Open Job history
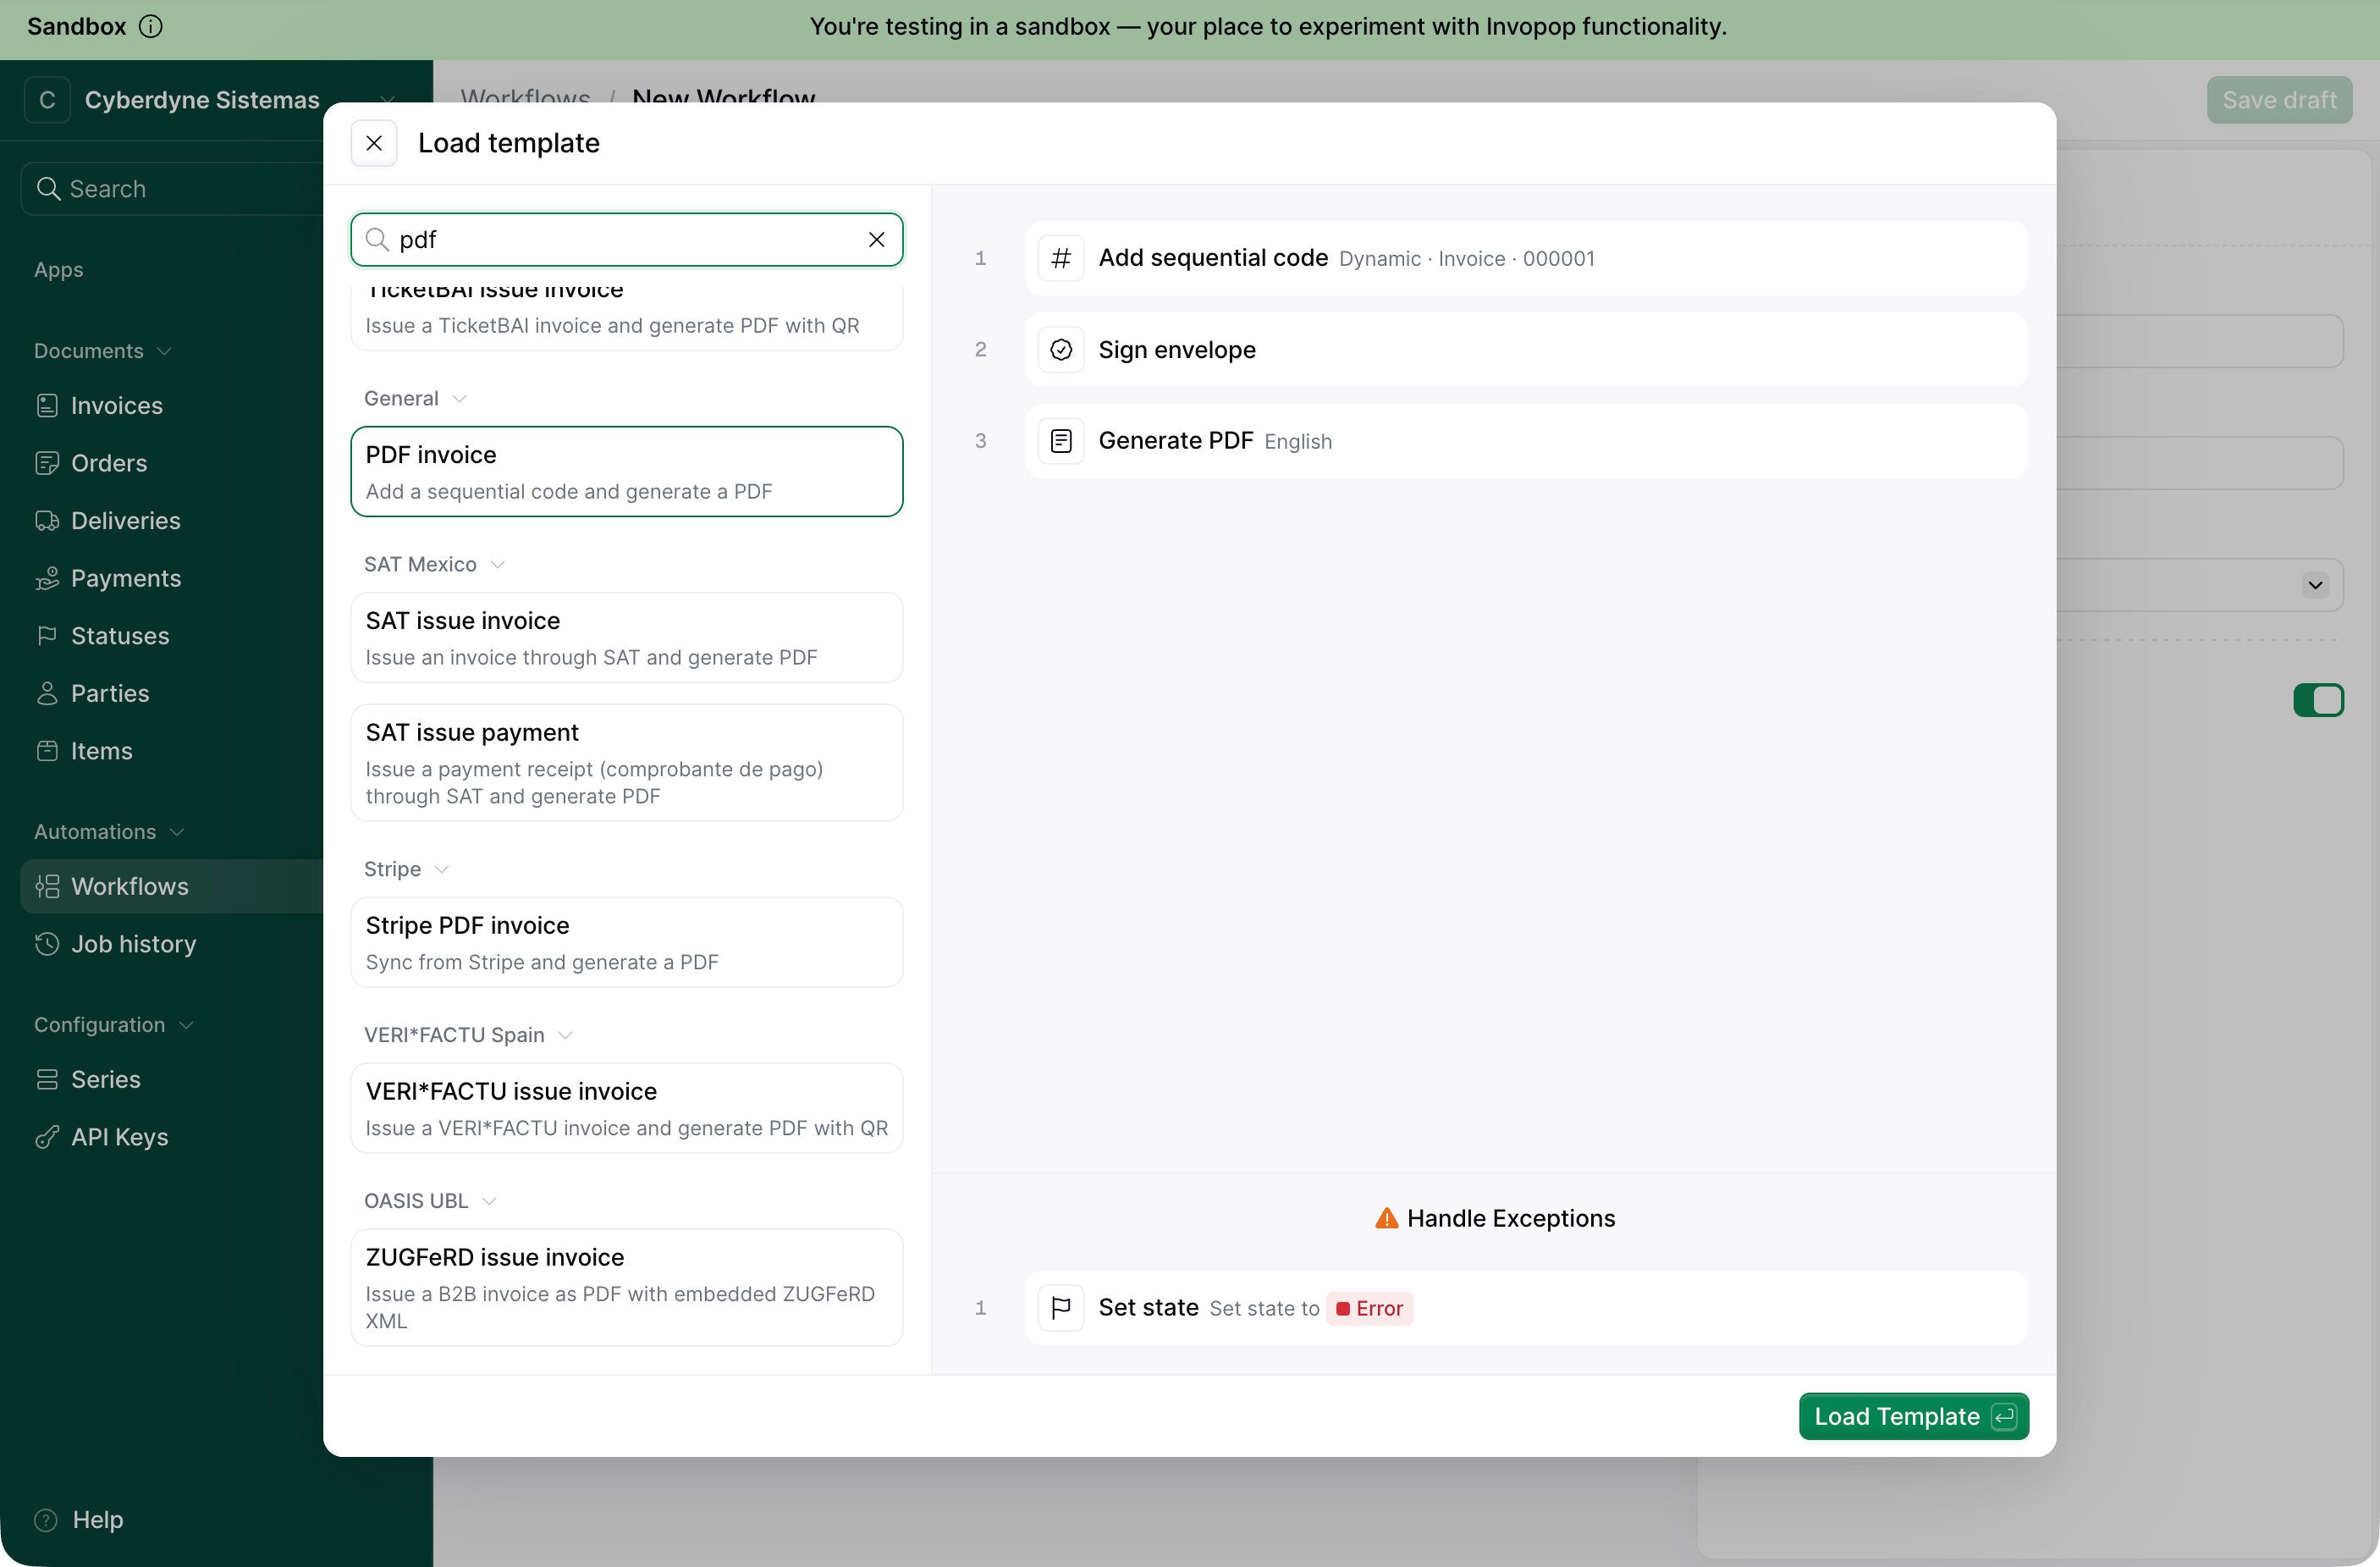The width and height of the screenshot is (2380, 1567). [134, 944]
